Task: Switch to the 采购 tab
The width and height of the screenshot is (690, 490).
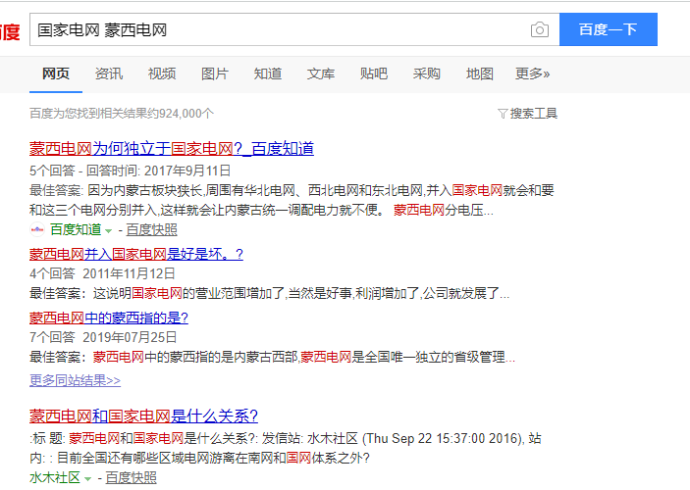Action: pyautogui.click(x=426, y=73)
